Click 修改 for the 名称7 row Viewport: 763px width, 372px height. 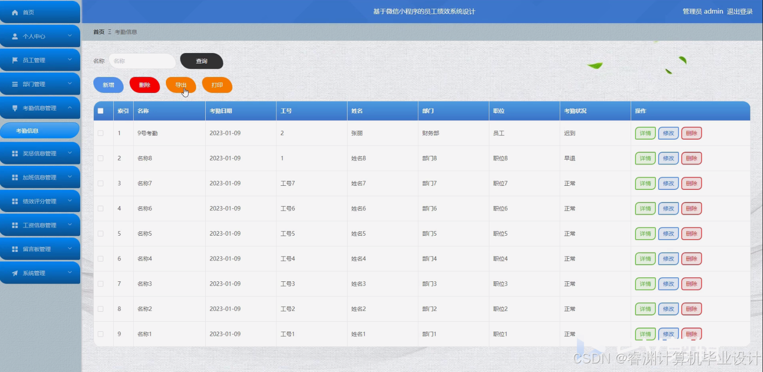pyautogui.click(x=668, y=184)
